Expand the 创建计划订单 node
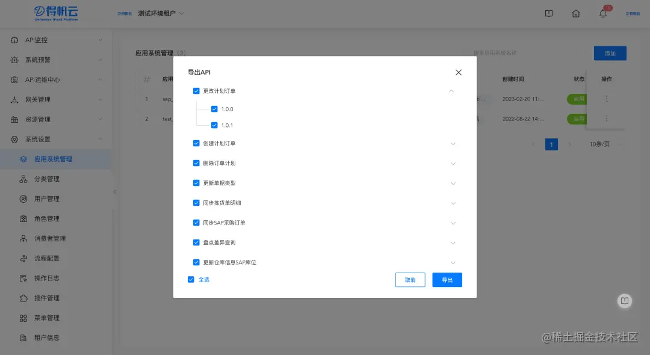 point(453,144)
